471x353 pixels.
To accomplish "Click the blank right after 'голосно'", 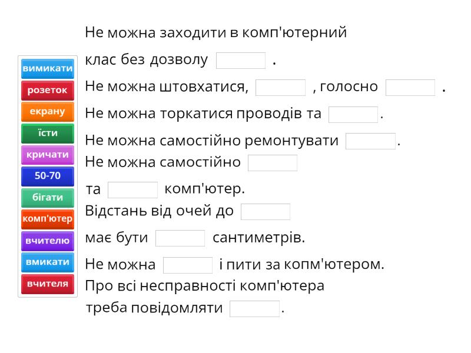I will pyautogui.click(x=410, y=88).
